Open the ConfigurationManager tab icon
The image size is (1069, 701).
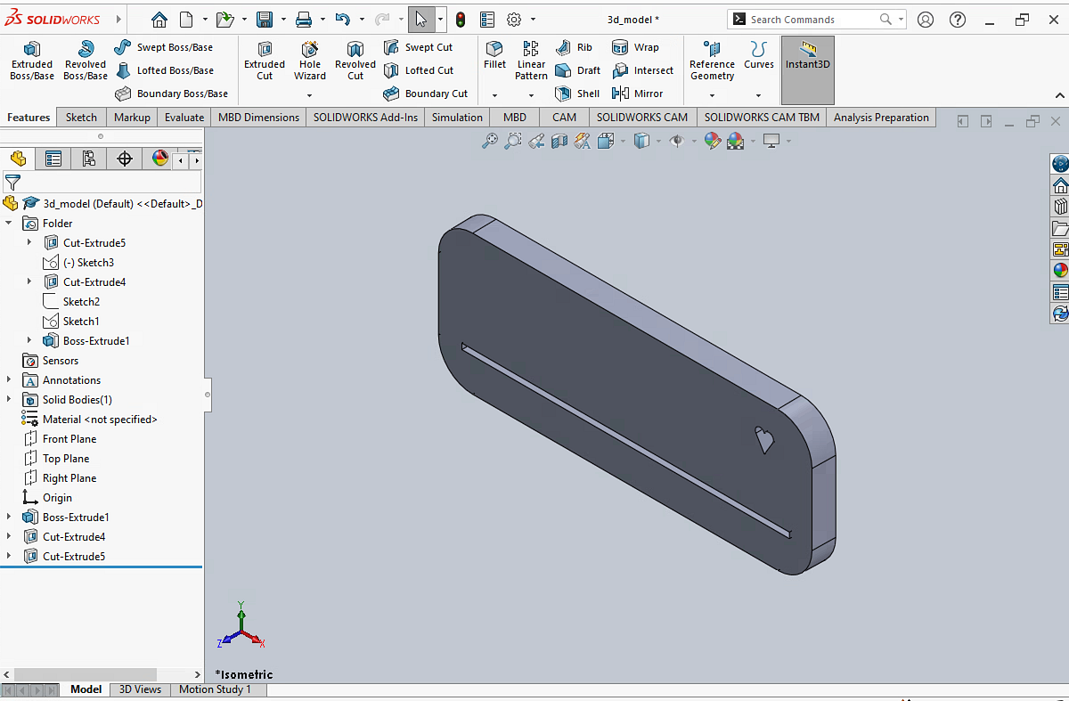pyautogui.click(x=88, y=159)
